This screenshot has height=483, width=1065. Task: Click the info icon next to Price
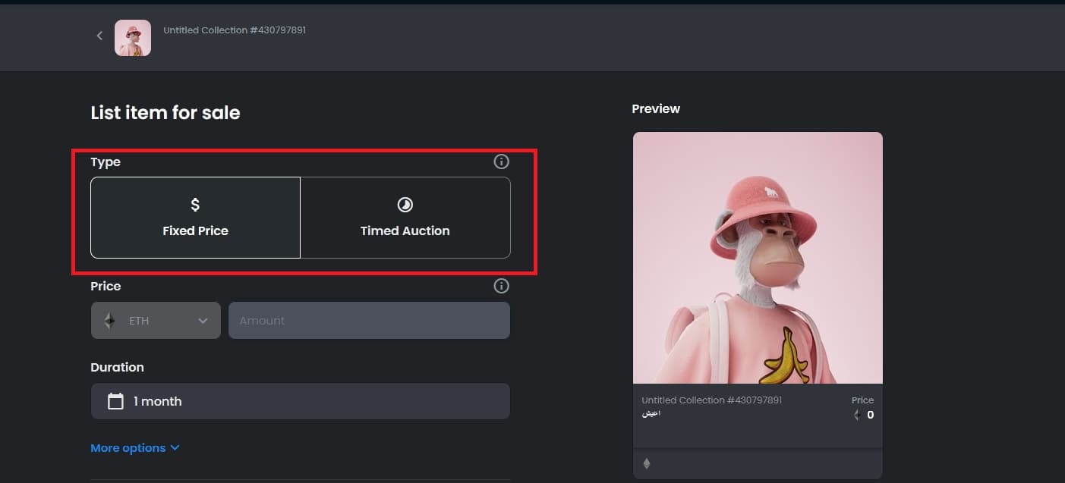click(x=501, y=286)
